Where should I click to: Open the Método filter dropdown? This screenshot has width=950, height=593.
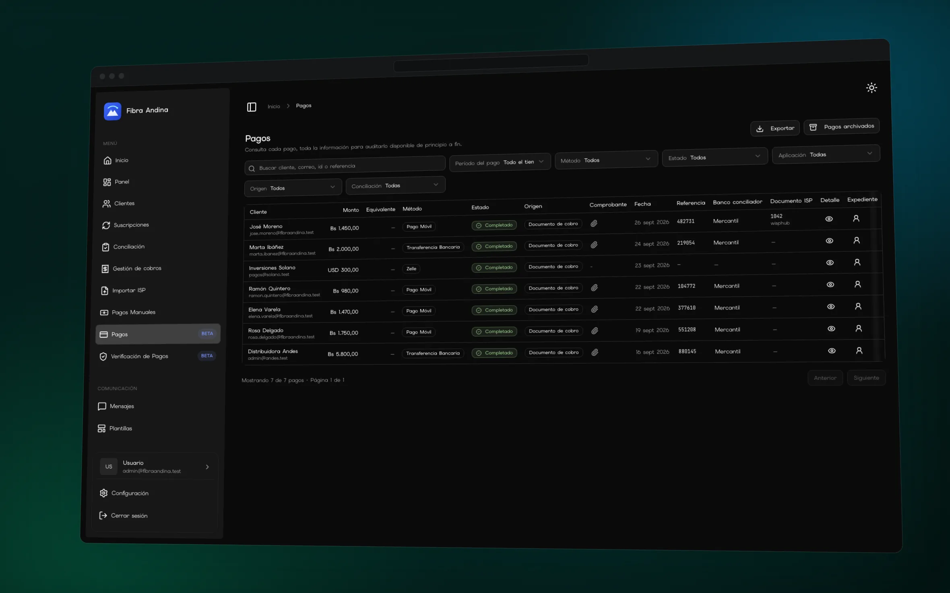(x=606, y=160)
